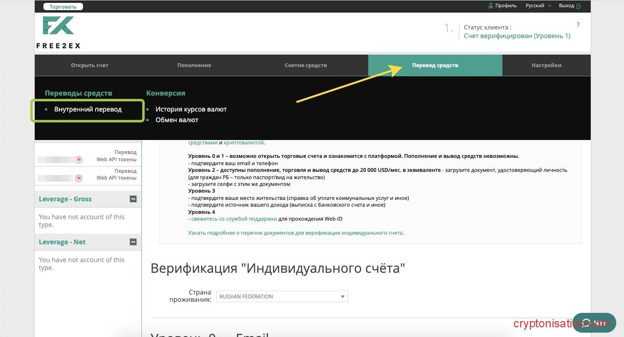The width and height of the screenshot is (624, 337).
Task: Open the Русский language dropdown
Action: [x=538, y=6]
